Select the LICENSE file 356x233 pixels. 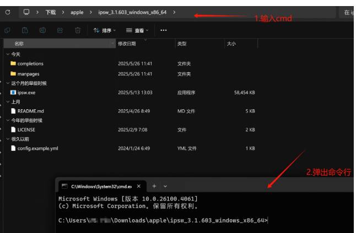click(x=26, y=130)
